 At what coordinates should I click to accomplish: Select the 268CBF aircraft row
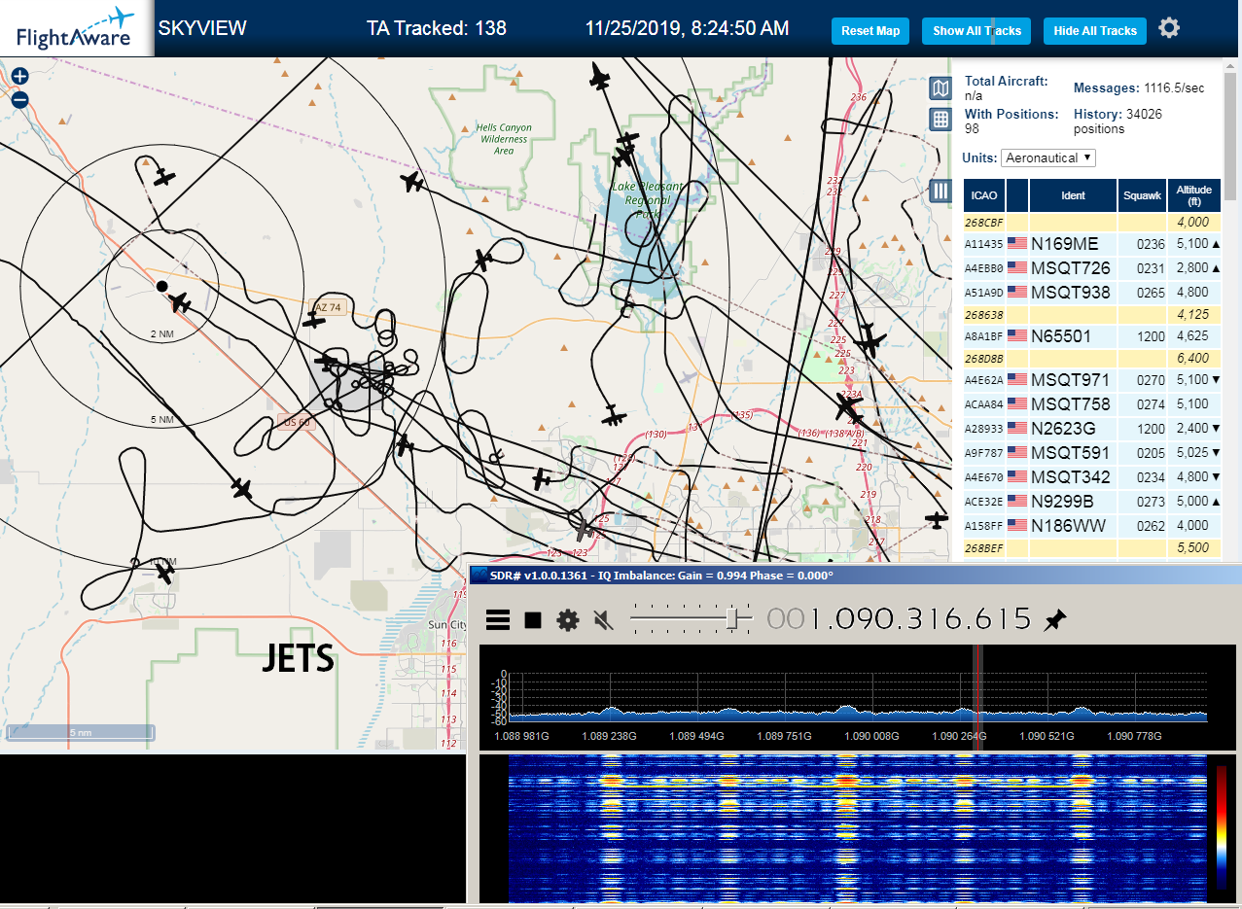point(1091,223)
